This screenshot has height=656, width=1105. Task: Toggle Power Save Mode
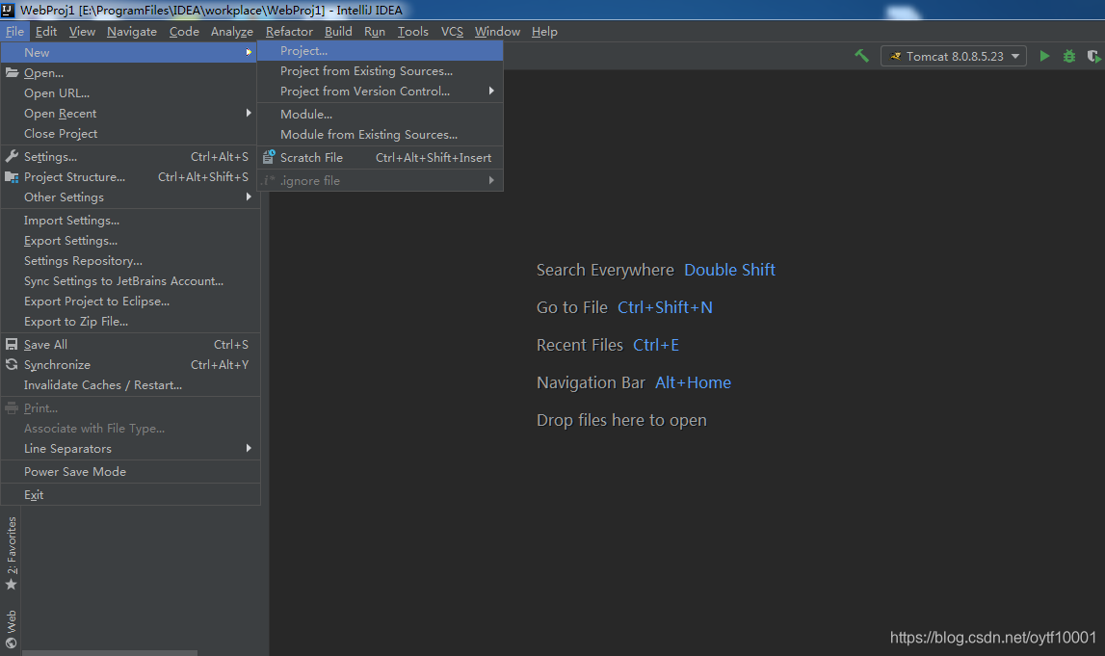point(130,471)
